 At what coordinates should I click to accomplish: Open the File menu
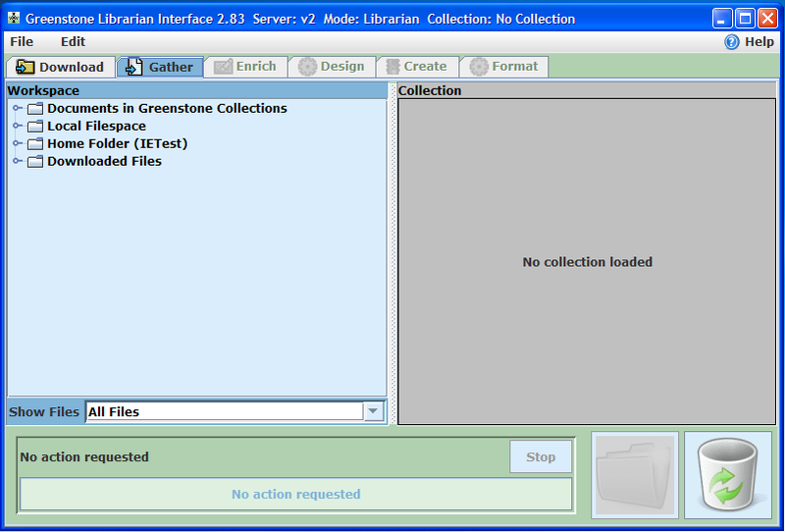[x=22, y=42]
